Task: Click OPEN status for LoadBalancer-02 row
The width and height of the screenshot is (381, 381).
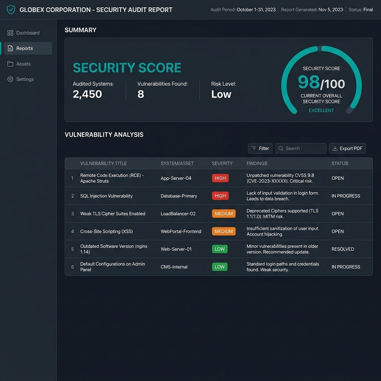Action: coord(337,214)
